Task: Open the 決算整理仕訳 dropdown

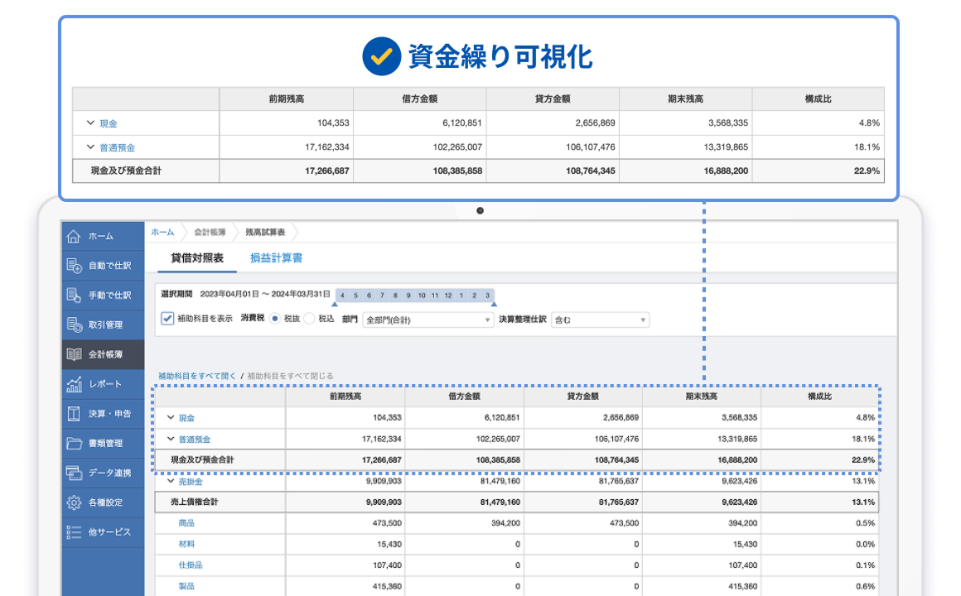Action: point(600,320)
